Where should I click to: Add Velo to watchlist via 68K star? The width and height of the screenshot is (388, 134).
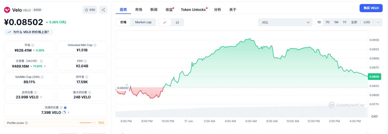point(90,10)
